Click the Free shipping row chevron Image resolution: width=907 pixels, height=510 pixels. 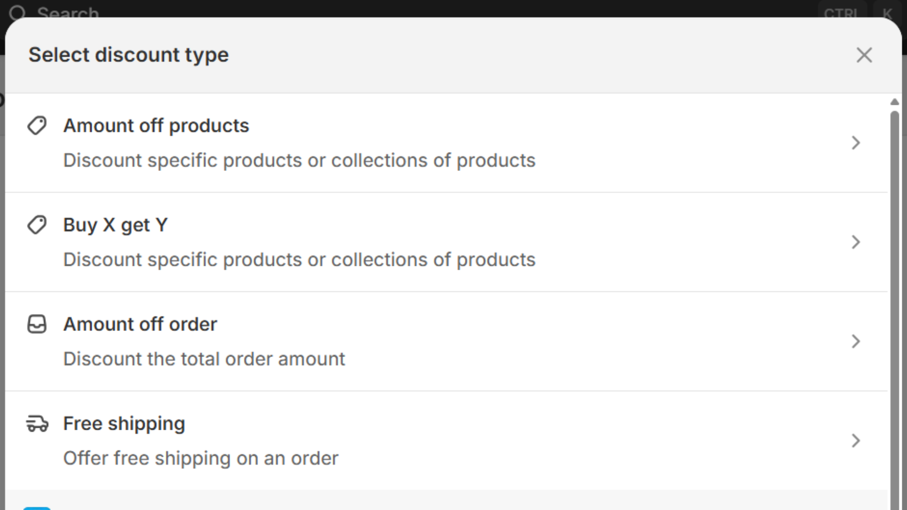[856, 441]
